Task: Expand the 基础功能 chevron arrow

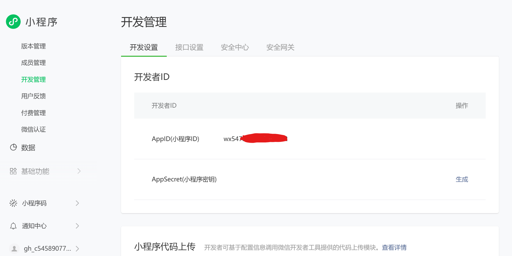Action: [x=79, y=171]
